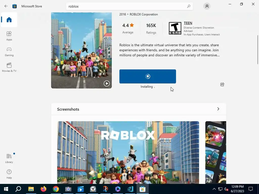Image resolution: width=259 pixels, height=194 pixels.
Task: Open the Home tab in sidebar
Action: [9, 20]
